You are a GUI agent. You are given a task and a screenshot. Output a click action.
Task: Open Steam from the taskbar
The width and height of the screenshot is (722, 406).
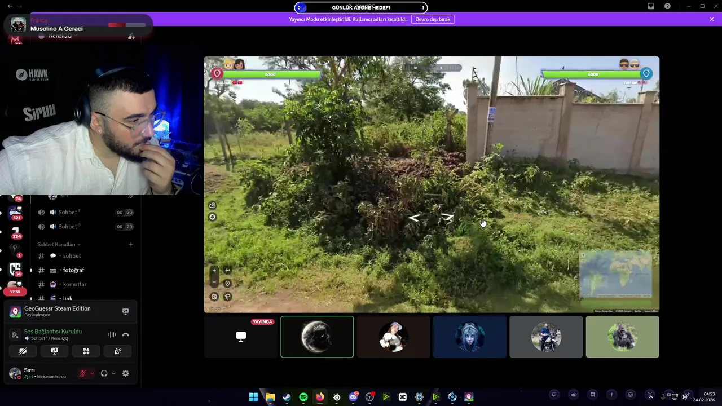tap(287, 397)
